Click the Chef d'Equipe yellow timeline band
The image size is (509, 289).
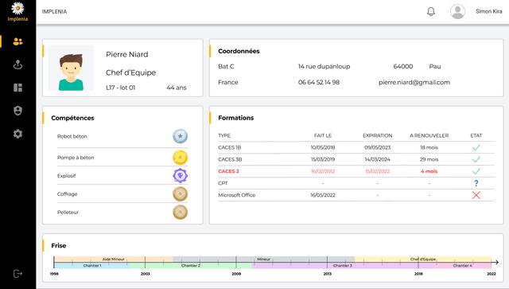pyautogui.click(x=423, y=259)
